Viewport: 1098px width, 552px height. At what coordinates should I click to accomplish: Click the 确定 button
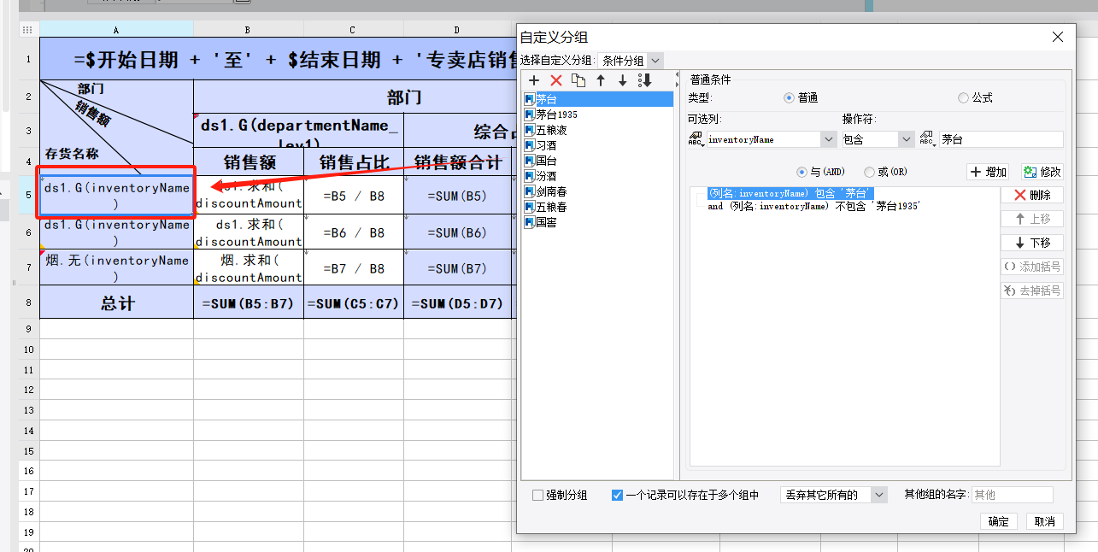click(x=998, y=521)
